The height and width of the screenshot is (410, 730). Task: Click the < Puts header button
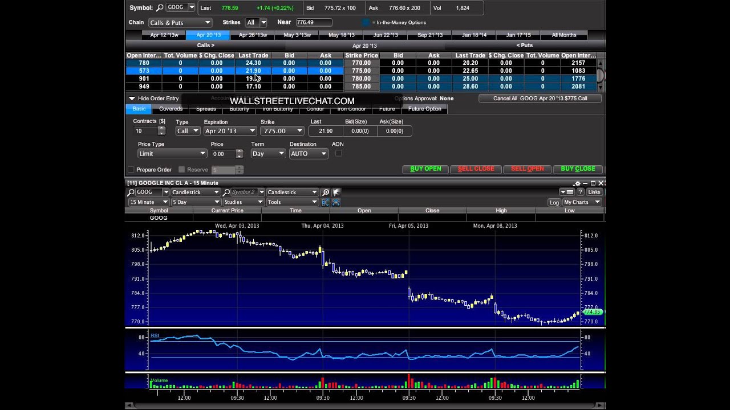[525, 46]
